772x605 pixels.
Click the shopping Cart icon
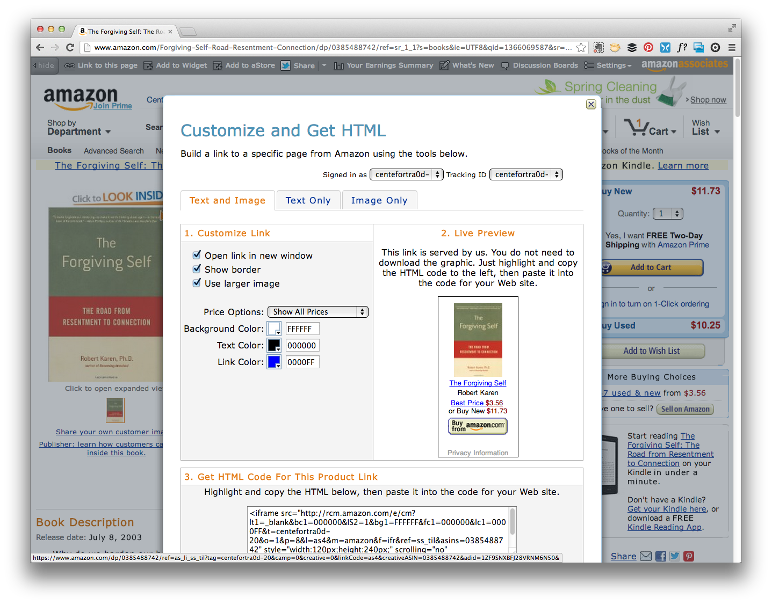pyautogui.click(x=637, y=128)
